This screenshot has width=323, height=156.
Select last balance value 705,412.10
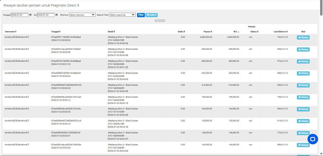pyautogui.click(x=282, y=37)
